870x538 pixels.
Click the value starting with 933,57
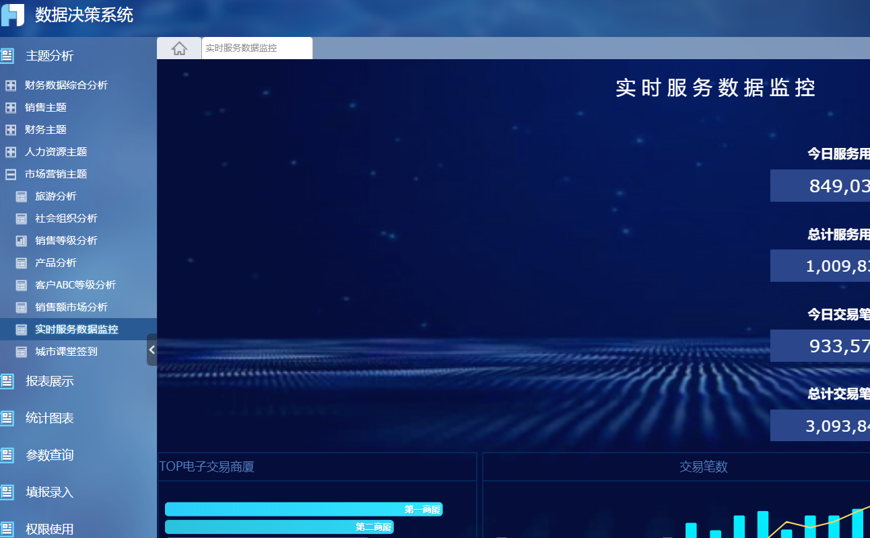[x=820, y=346]
